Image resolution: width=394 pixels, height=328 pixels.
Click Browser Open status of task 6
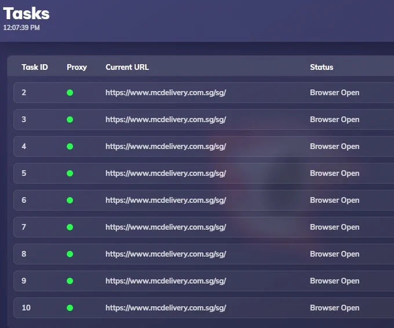pos(334,201)
